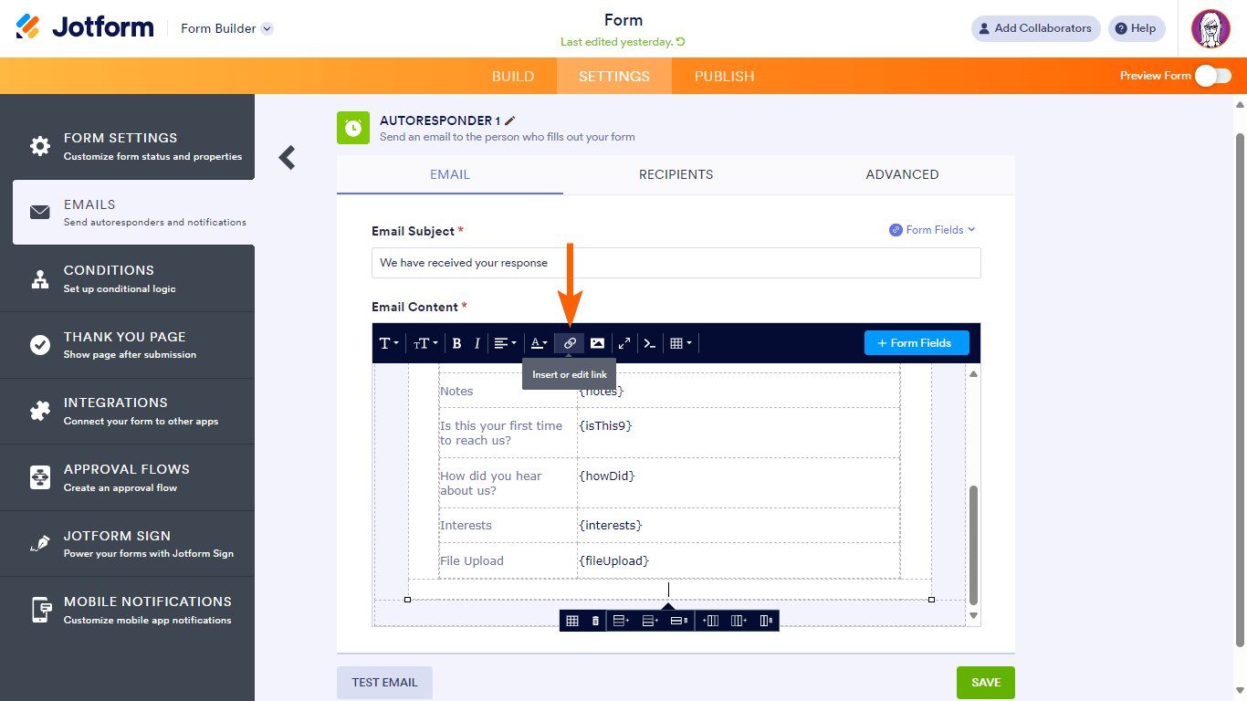This screenshot has width=1247, height=701.
Task: Open Form Settings in sidebar
Action: pyautogui.click(x=128, y=146)
